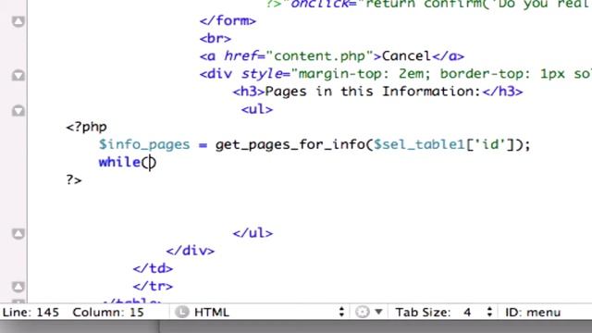This screenshot has height=333, width=592.
Task: Collapse the fold marker beside </ul>
Action: tap(18, 234)
